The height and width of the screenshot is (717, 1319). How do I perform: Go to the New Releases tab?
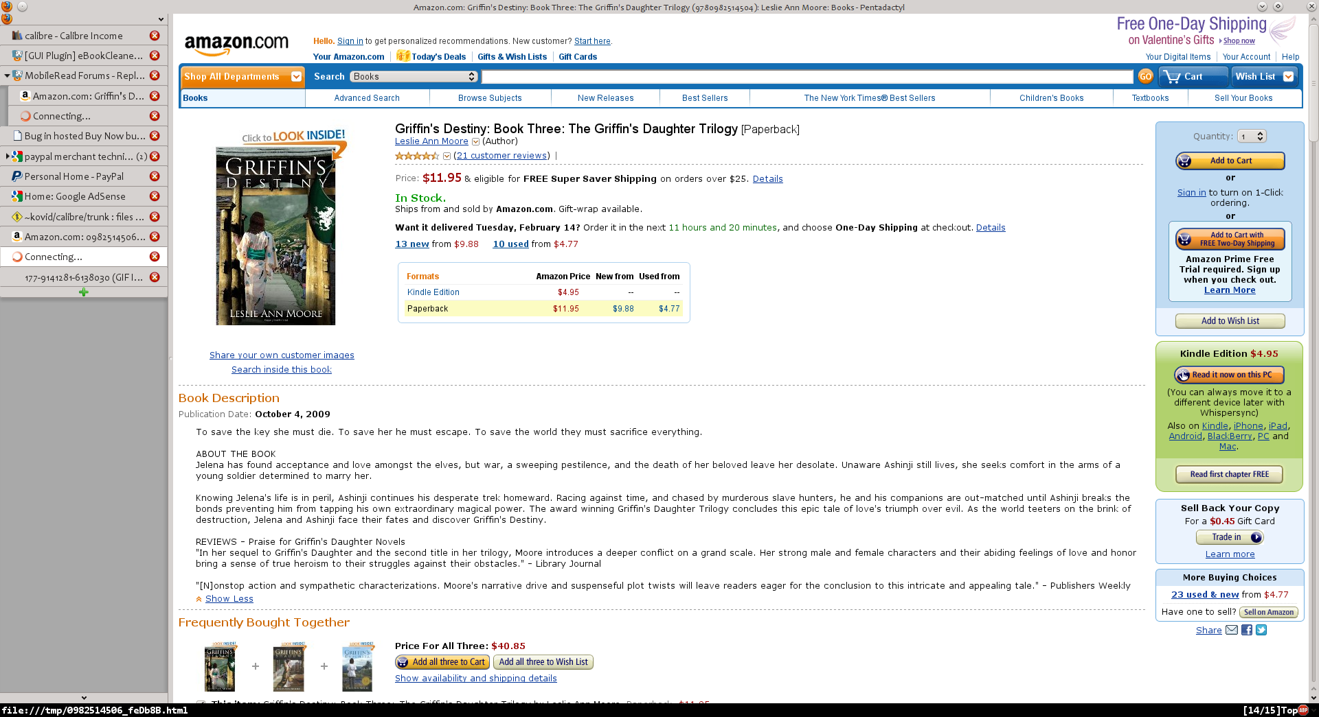pyautogui.click(x=606, y=98)
